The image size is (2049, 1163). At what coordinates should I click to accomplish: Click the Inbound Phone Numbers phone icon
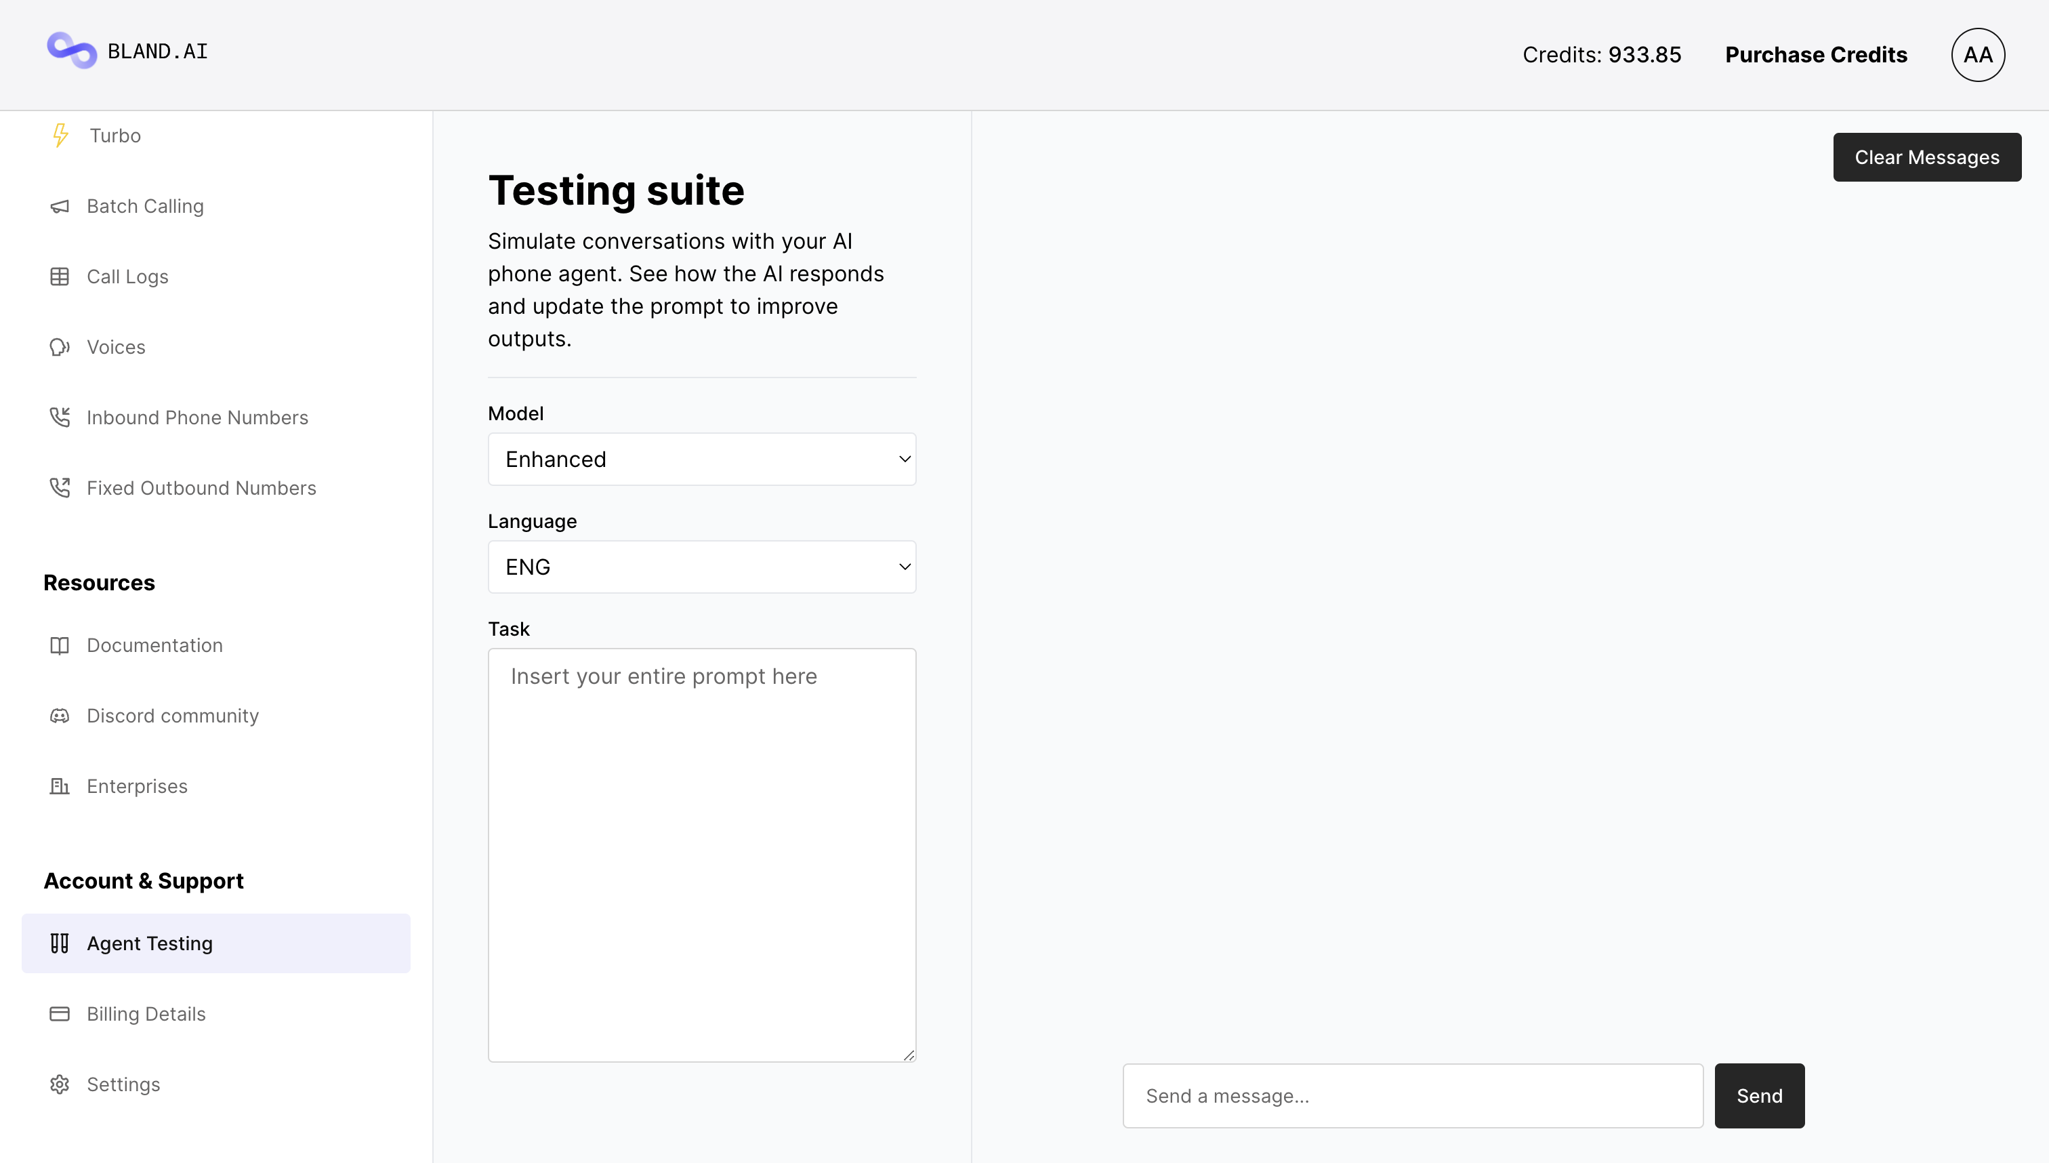coord(60,417)
